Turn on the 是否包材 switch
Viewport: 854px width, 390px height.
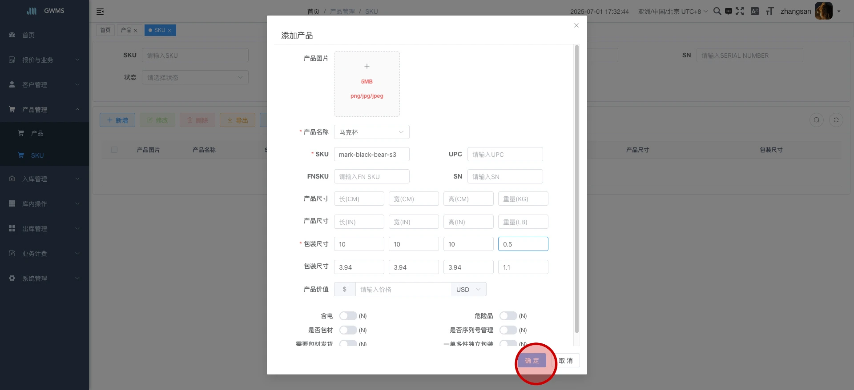tap(348, 330)
